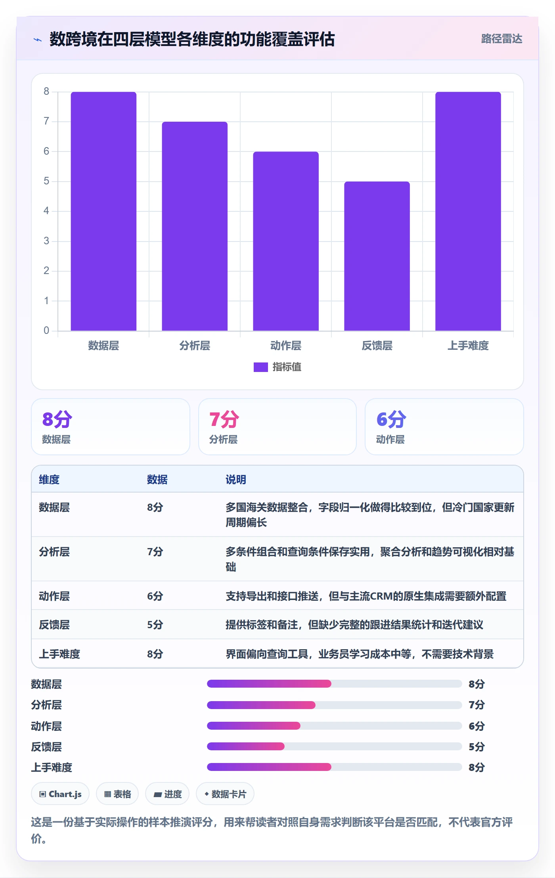
Task: Click the 数据 column header
Action: [157, 480]
